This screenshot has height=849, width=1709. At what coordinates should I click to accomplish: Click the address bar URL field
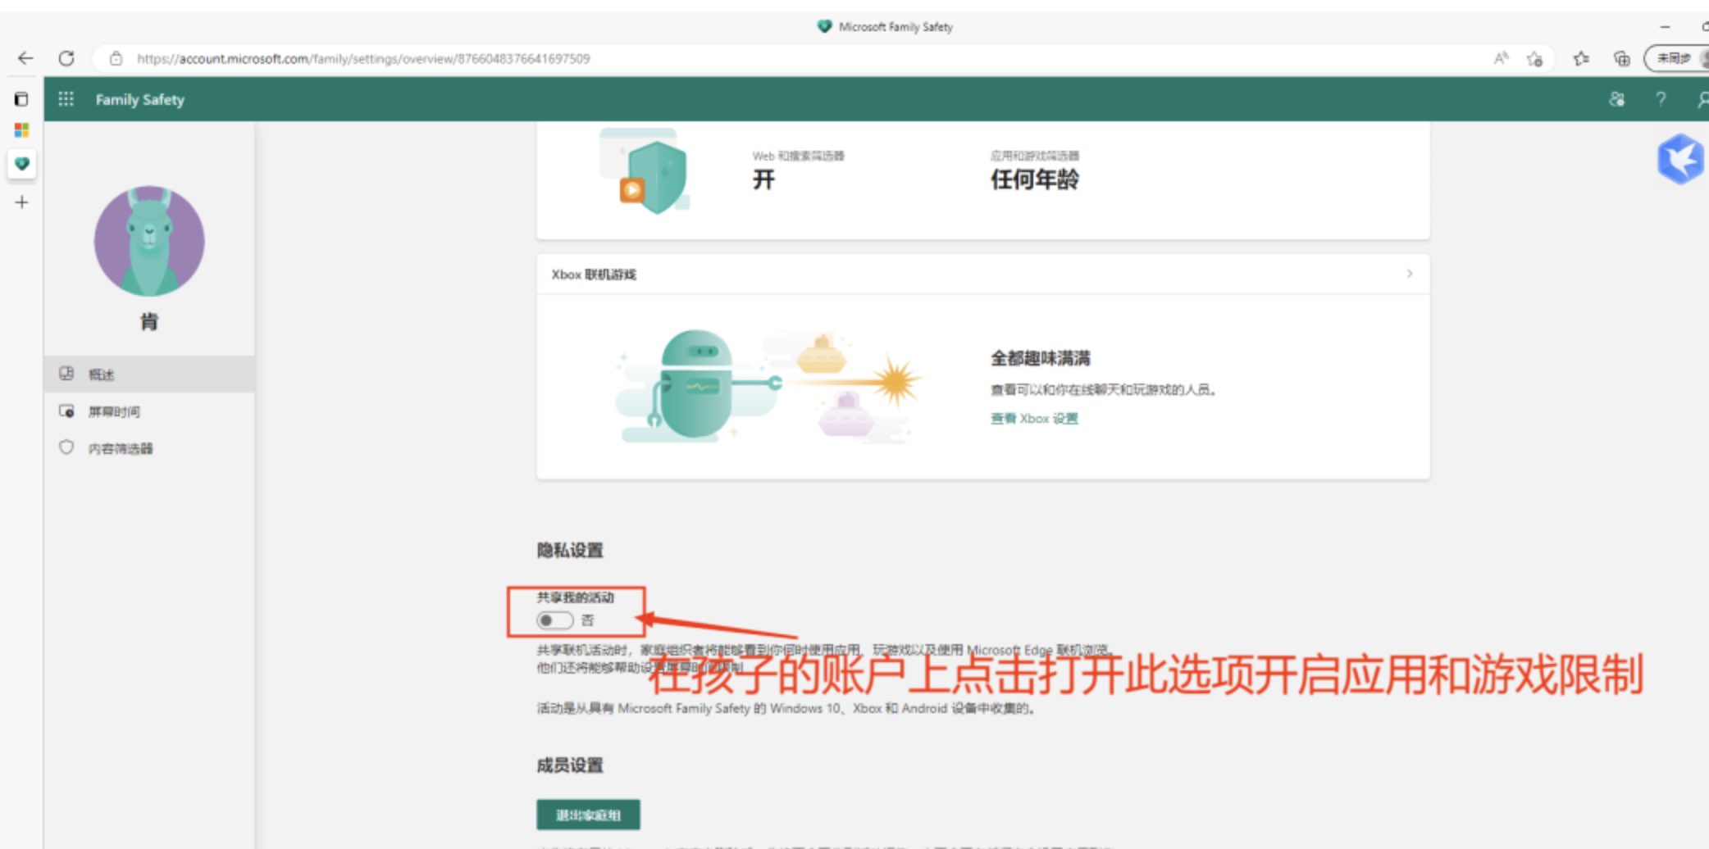pyautogui.click(x=362, y=58)
